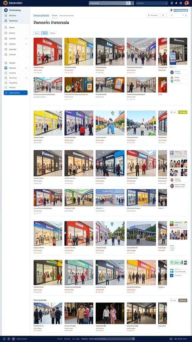
Task: Click the filled blue shield icon in sidebar
Action: [6, 68]
